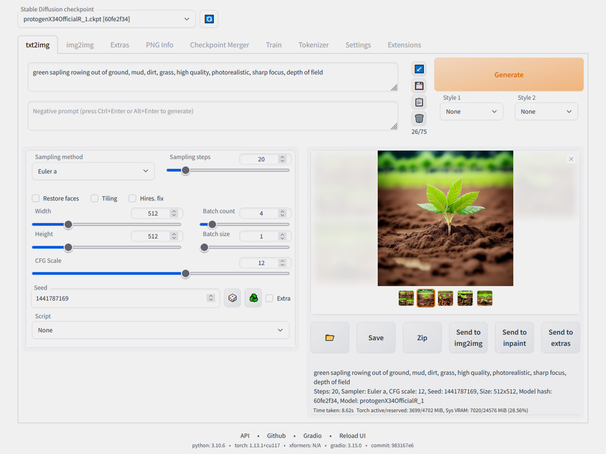Click the floppy disk save style icon
The height and width of the screenshot is (454, 606).
point(419,86)
